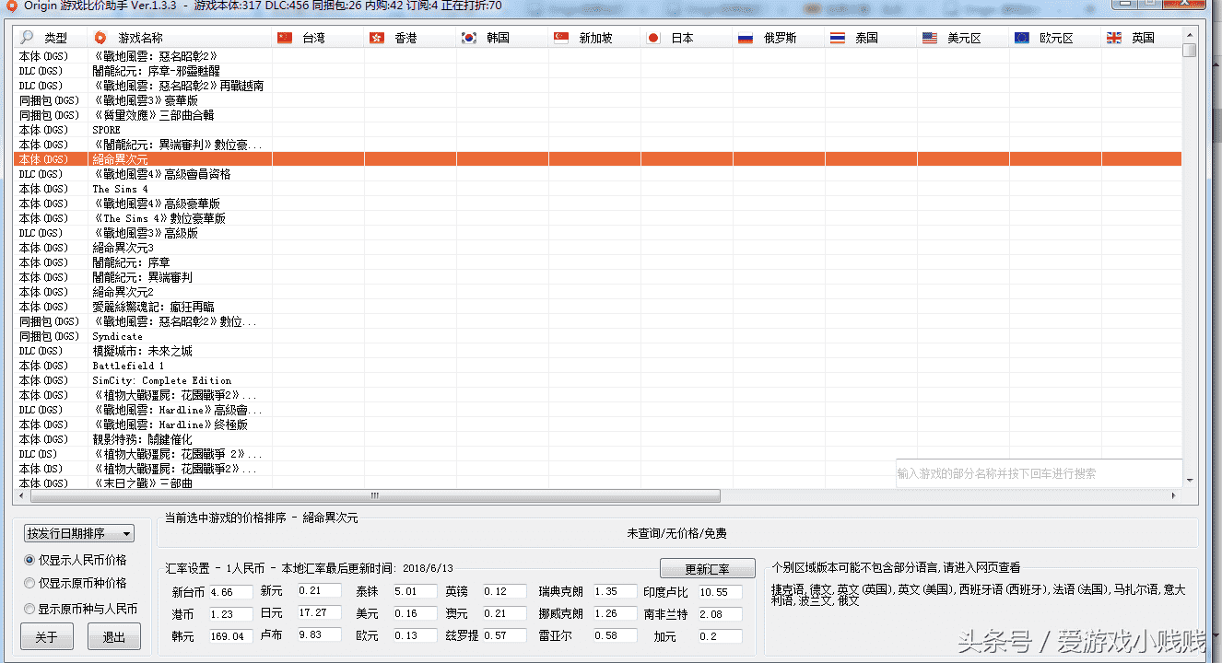Click the US flag icon for 美元区
The height and width of the screenshot is (663, 1222).
pos(930,38)
